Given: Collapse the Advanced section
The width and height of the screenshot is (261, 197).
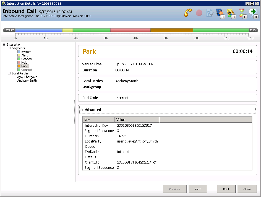Looking at the screenshot, I should (x=82, y=110).
